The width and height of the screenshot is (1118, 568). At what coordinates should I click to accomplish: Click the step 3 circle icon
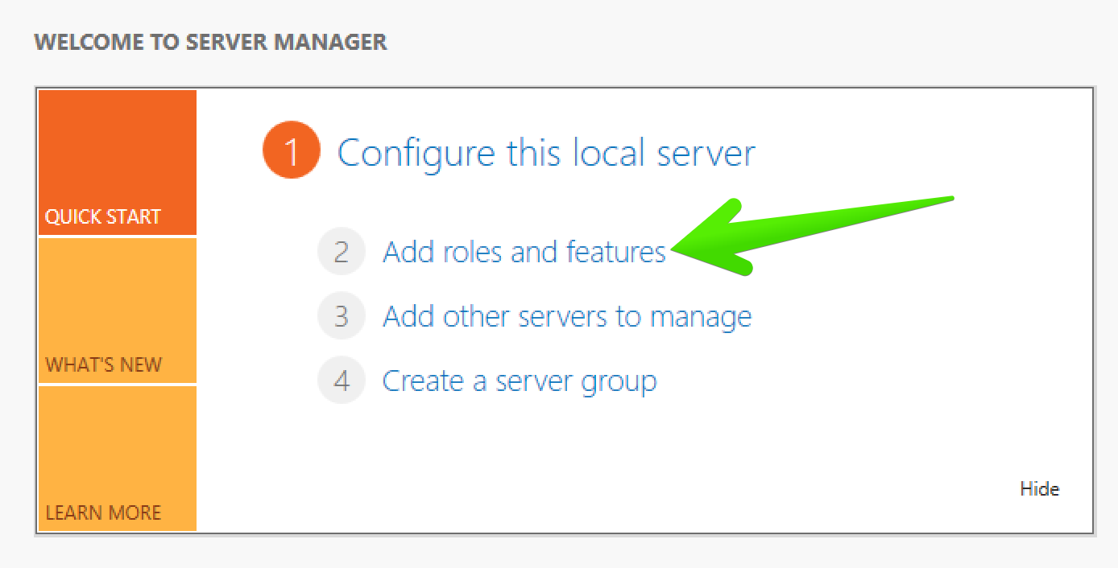click(342, 315)
